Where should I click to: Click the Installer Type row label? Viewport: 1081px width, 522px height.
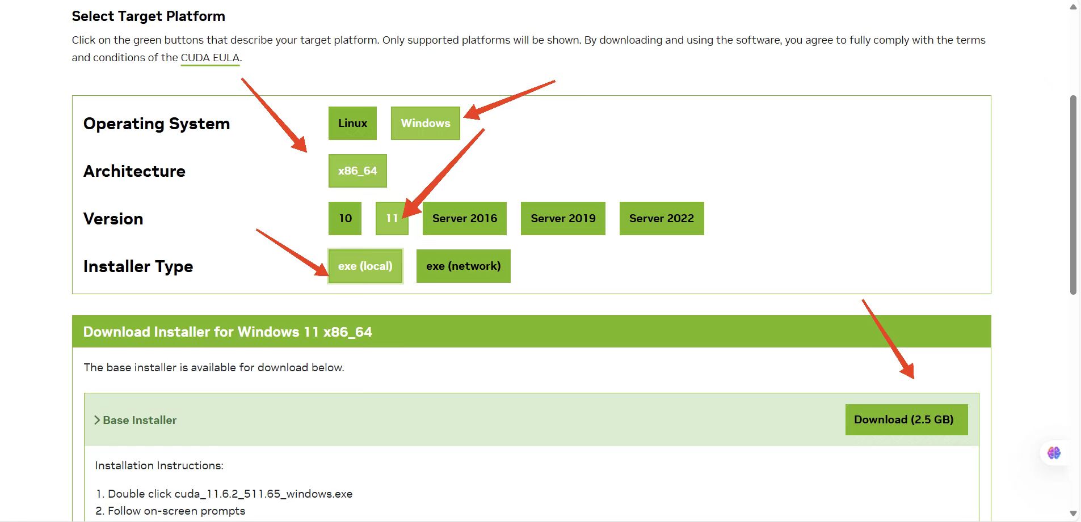[138, 266]
